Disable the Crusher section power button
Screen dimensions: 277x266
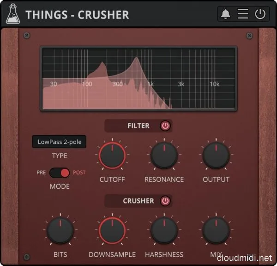click(165, 201)
